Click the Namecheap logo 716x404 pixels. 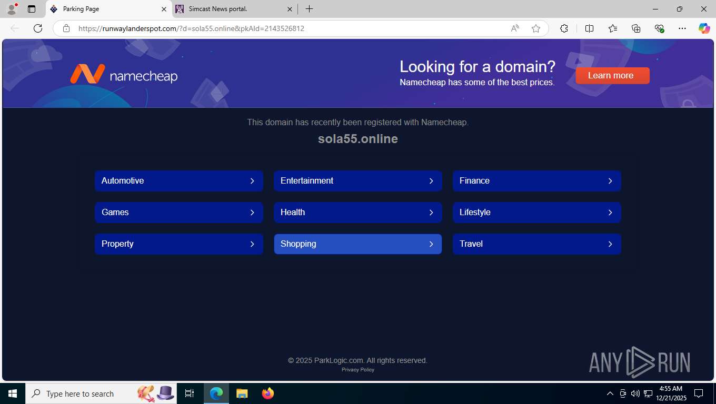click(124, 75)
